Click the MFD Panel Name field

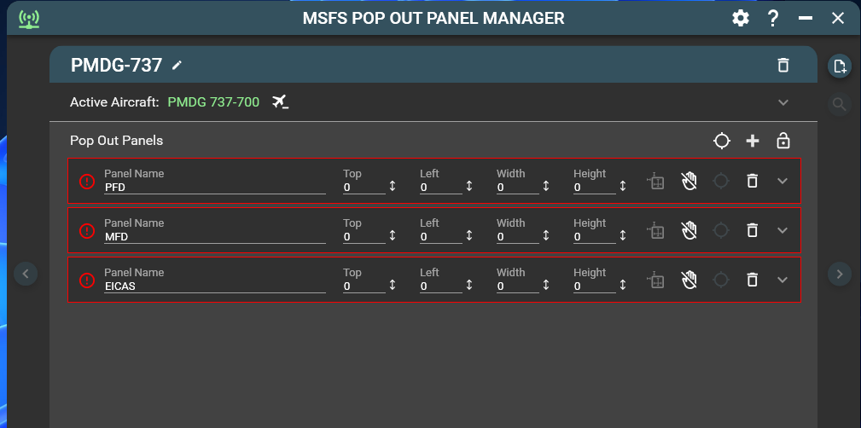(x=214, y=237)
